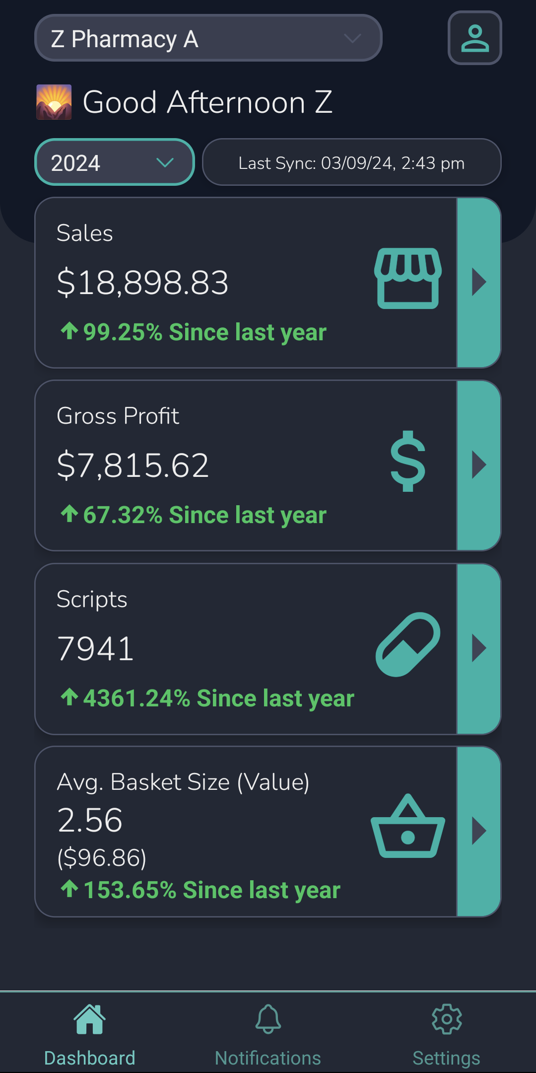Image resolution: width=536 pixels, height=1073 pixels.
Task: Tap the chevron in the pharmacy selector
Action: tap(352, 38)
